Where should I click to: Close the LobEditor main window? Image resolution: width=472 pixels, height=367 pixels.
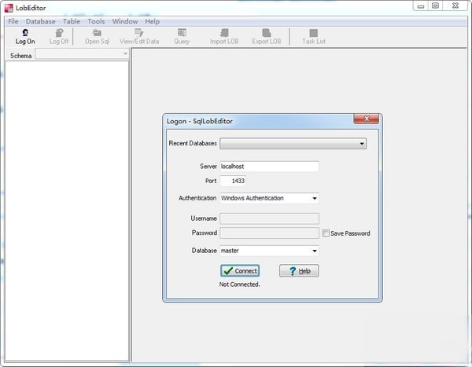point(455,6)
